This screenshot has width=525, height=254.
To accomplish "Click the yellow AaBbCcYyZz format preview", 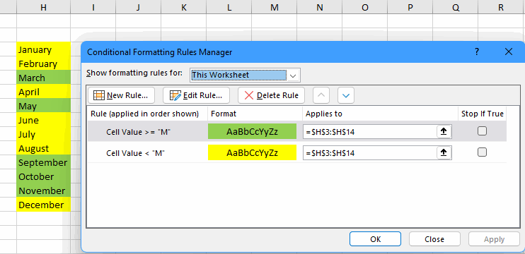I will (252, 153).
